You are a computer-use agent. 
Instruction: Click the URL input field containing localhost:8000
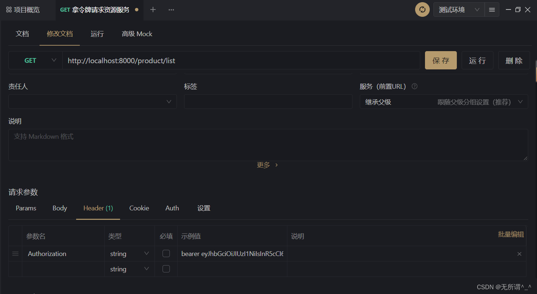(x=220, y=60)
